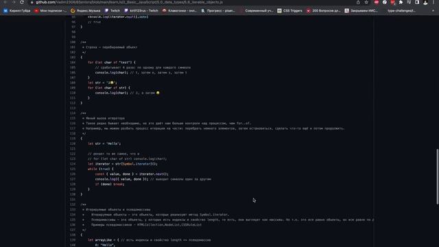Click the page vertical scrollbar thumb
Viewport: 439px width, 247px height.
click(438, 177)
